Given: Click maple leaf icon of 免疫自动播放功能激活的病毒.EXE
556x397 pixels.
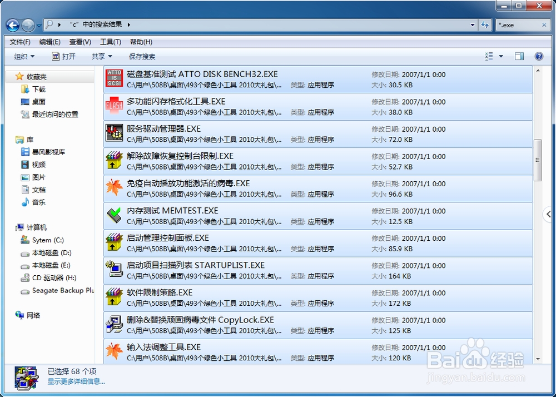Looking at the screenshot, I should (114, 187).
